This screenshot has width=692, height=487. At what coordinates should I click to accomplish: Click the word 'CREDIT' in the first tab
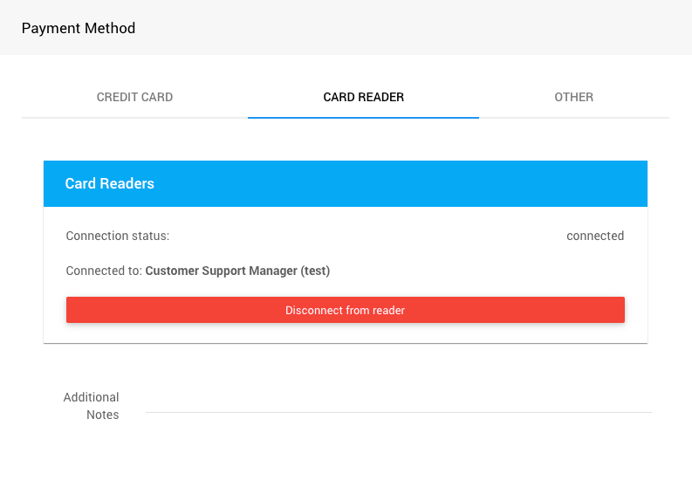coord(115,97)
